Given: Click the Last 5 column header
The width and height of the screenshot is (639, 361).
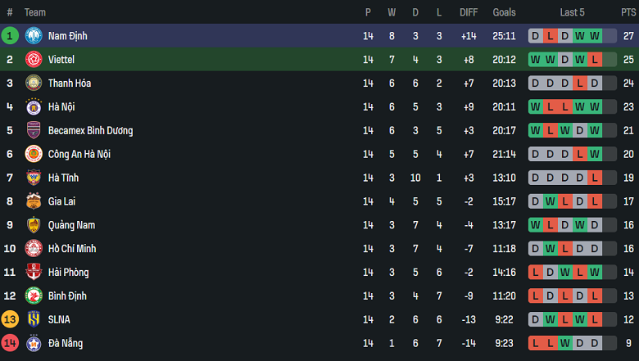Looking at the screenshot, I should (572, 12).
